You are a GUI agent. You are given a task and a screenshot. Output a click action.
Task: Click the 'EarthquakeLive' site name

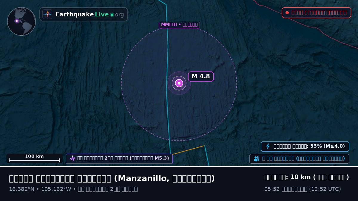pos(82,14)
